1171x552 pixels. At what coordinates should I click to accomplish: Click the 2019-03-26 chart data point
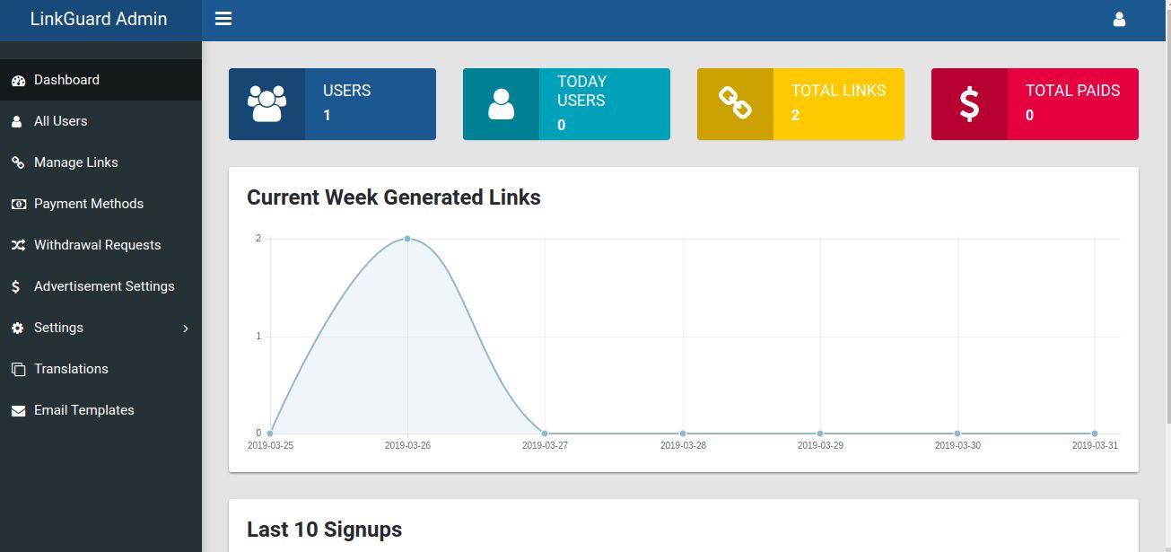click(407, 239)
